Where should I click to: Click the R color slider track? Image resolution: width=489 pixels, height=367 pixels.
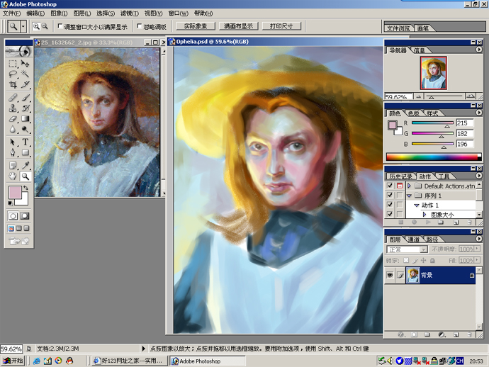coord(432,123)
